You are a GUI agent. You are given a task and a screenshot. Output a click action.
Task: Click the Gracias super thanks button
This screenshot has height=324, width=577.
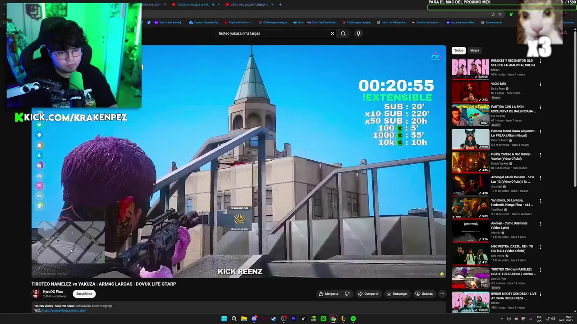tap(424, 294)
